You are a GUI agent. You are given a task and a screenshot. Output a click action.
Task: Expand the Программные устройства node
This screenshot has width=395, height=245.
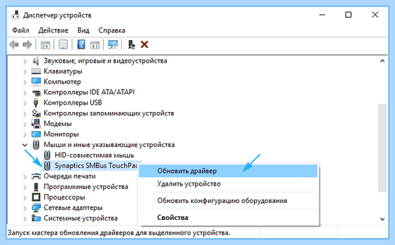25,187
